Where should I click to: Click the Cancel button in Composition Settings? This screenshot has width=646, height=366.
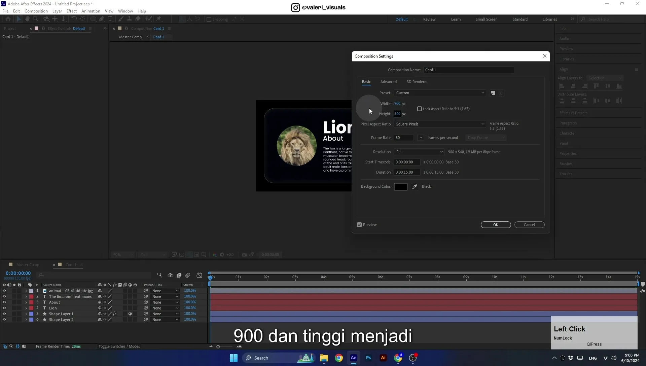(x=529, y=225)
